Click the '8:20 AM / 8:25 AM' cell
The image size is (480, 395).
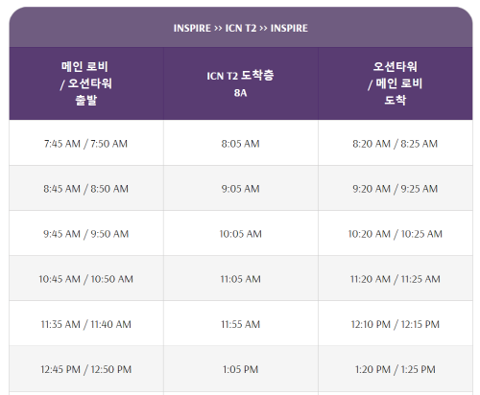[x=396, y=143]
